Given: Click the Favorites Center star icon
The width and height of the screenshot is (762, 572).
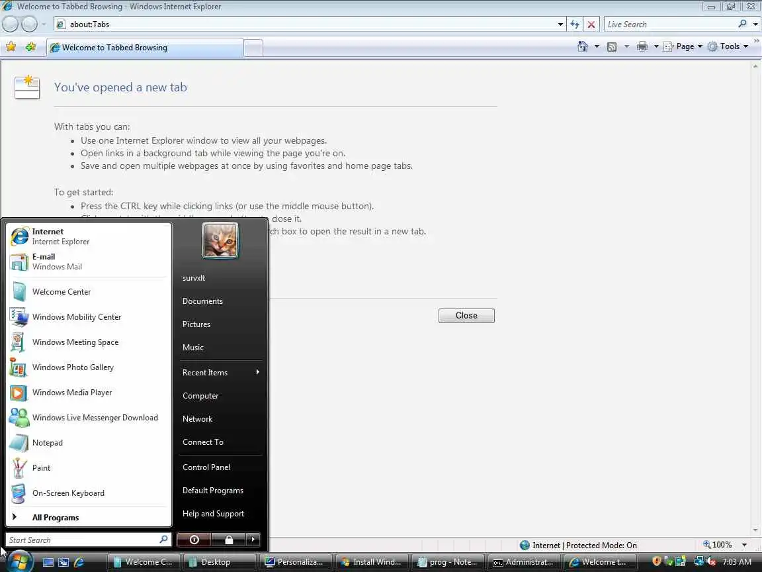Looking at the screenshot, I should click(x=11, y=47).
